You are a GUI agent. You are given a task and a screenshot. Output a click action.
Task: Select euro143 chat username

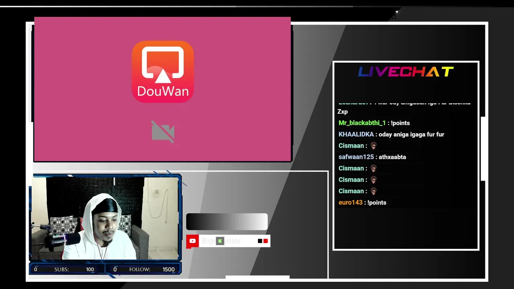351,203
